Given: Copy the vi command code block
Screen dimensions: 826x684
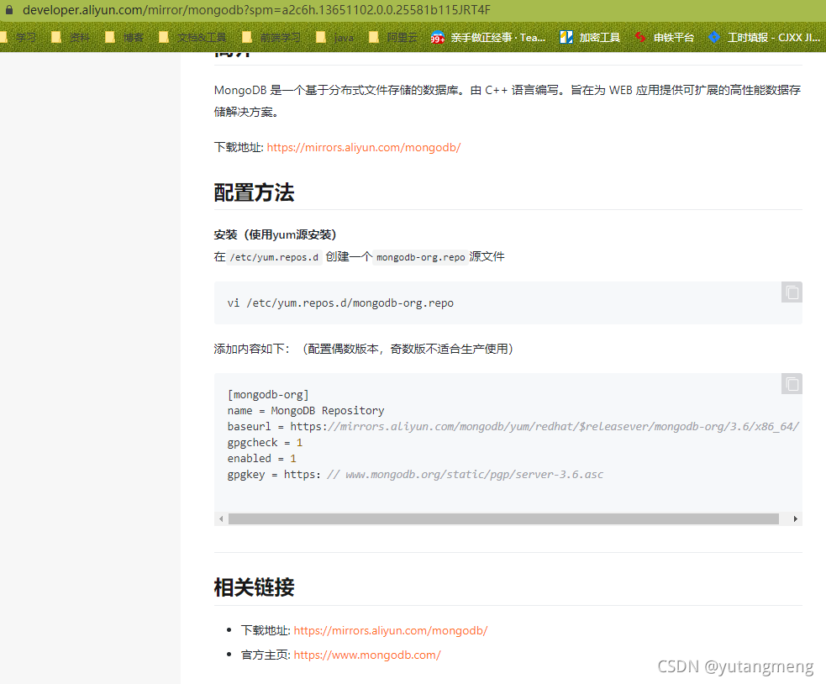Looking at the screenshot, I should click(x=792, y=292).
